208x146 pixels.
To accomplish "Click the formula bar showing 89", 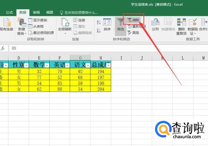I will (109, 48).
